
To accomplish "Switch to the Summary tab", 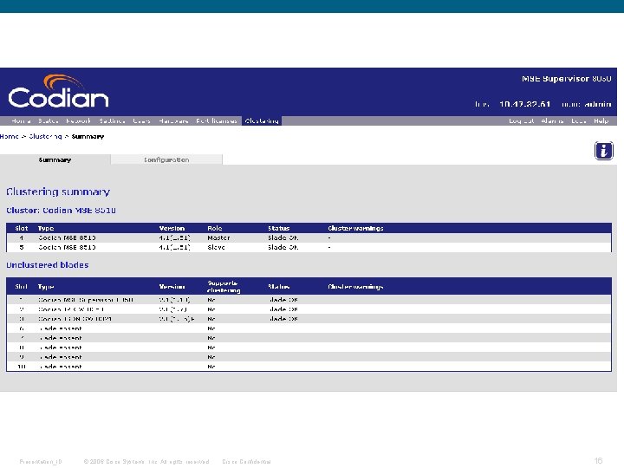I will [x=55, y=159].
